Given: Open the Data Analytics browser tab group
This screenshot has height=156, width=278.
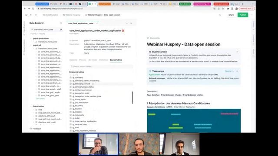Looking at the screenshot, I should coord(105,4).
